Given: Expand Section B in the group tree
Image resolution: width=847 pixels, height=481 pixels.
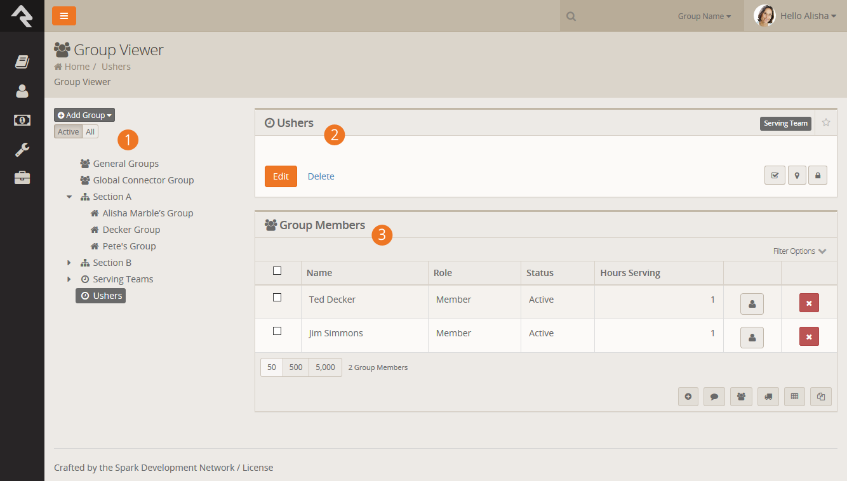Looking at the screenshot, I should point(70,262).
